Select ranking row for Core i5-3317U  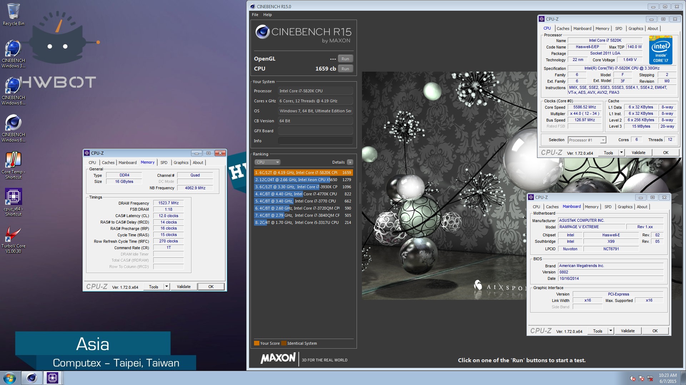pyautogui.click(x=303, y=222)
